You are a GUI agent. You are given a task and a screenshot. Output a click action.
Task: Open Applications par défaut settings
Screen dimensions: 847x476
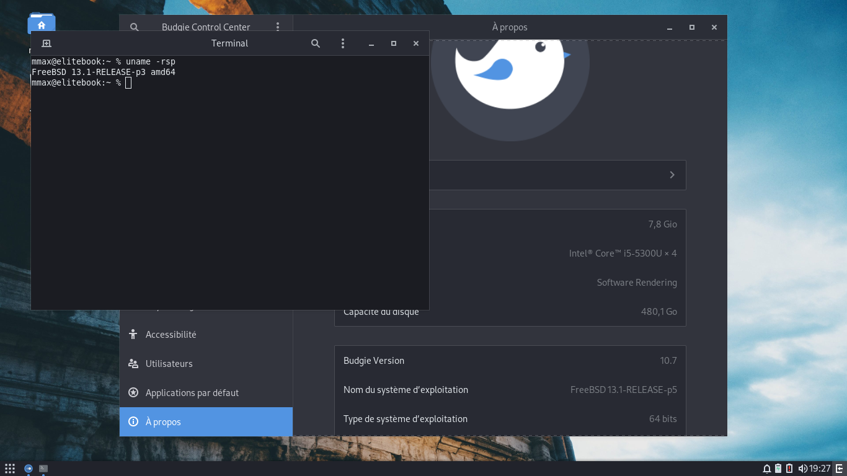point(206,393)
